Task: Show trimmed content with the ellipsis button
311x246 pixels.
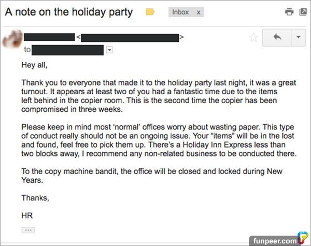Action: click(27, 229)
